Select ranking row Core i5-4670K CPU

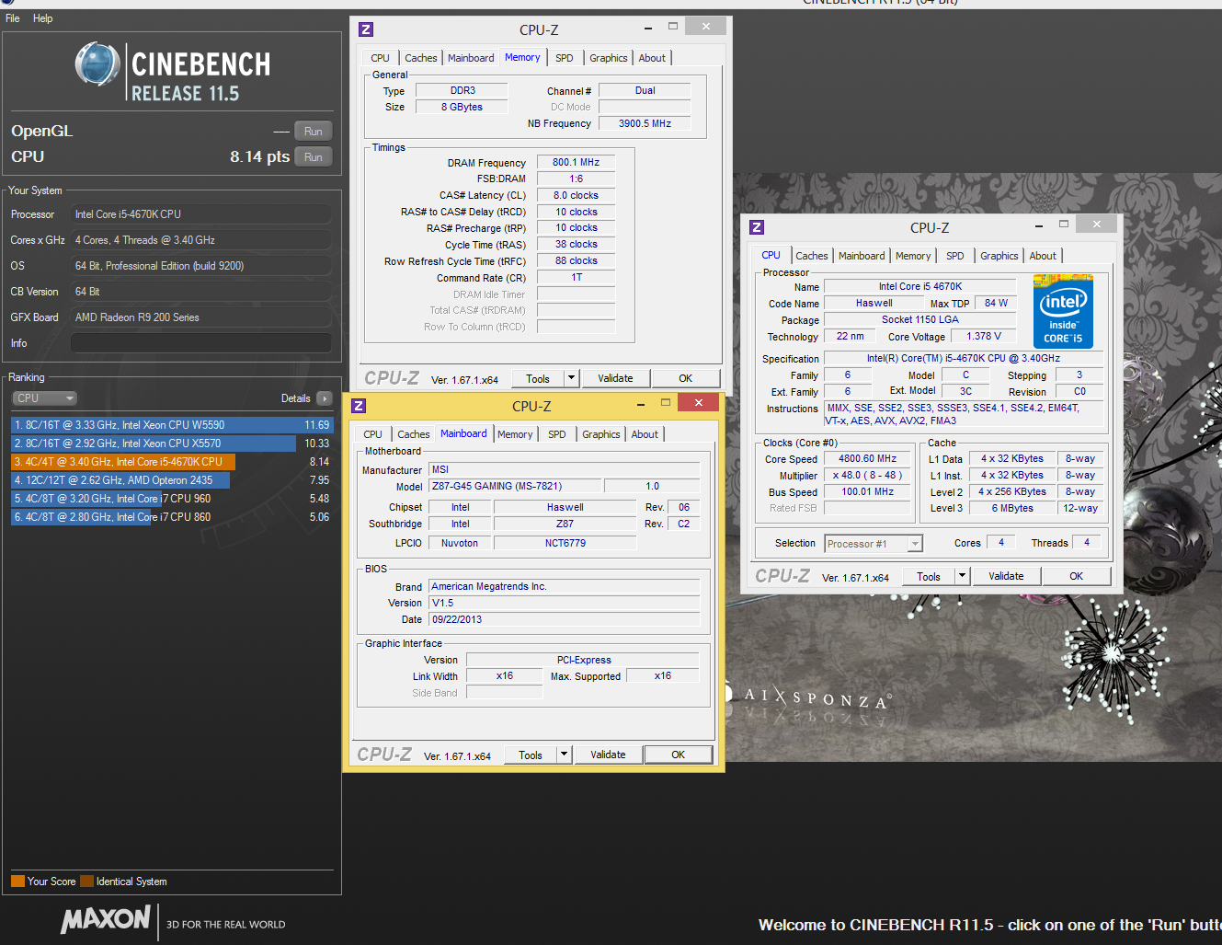point(172,462)
